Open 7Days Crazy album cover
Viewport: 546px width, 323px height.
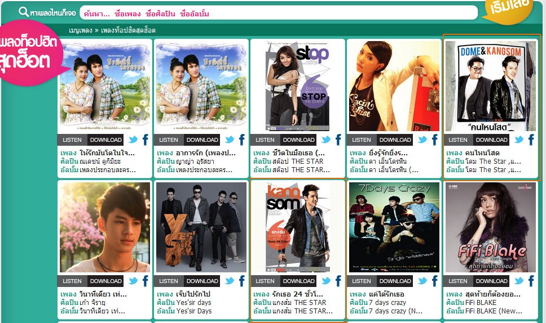click(394, 227)
